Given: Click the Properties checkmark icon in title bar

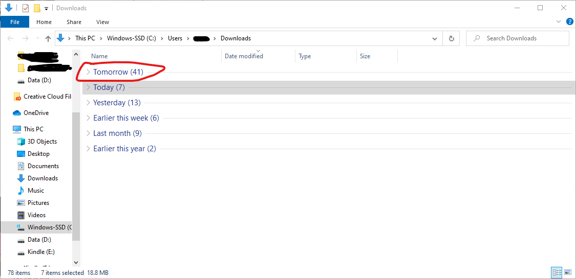Looking at the screenshot, I should [x=26, y=8].
